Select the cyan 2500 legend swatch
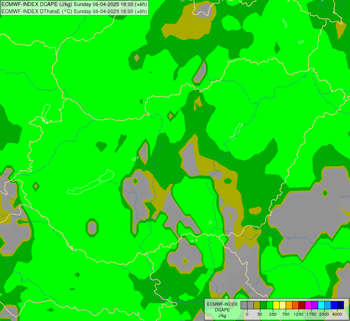The height and width of the screenshot is (321, 350). [x=321, y=305]
